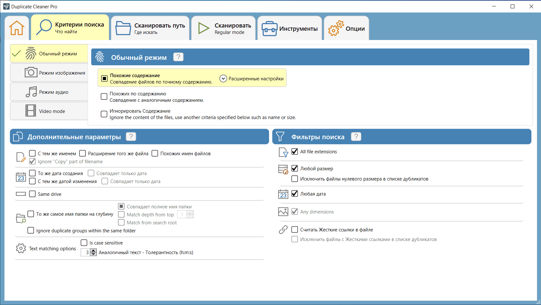Click the folder search icon by folder name option
541x305 pixels.
21,218
